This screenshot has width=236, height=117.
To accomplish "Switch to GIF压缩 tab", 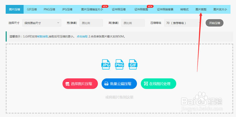I will pos(32,9).
